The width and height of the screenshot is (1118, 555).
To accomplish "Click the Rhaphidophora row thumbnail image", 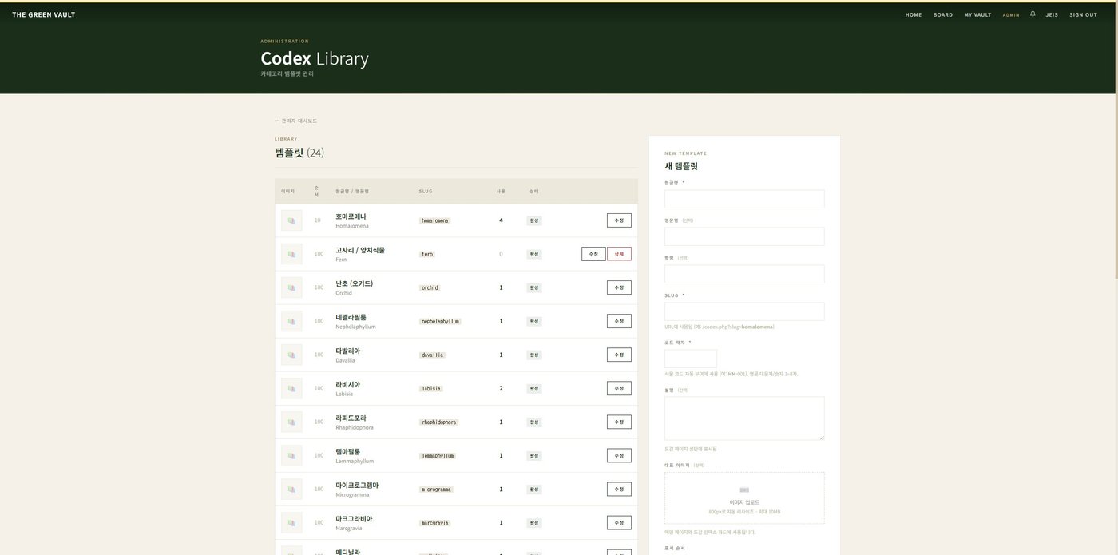I will [291, 422].
